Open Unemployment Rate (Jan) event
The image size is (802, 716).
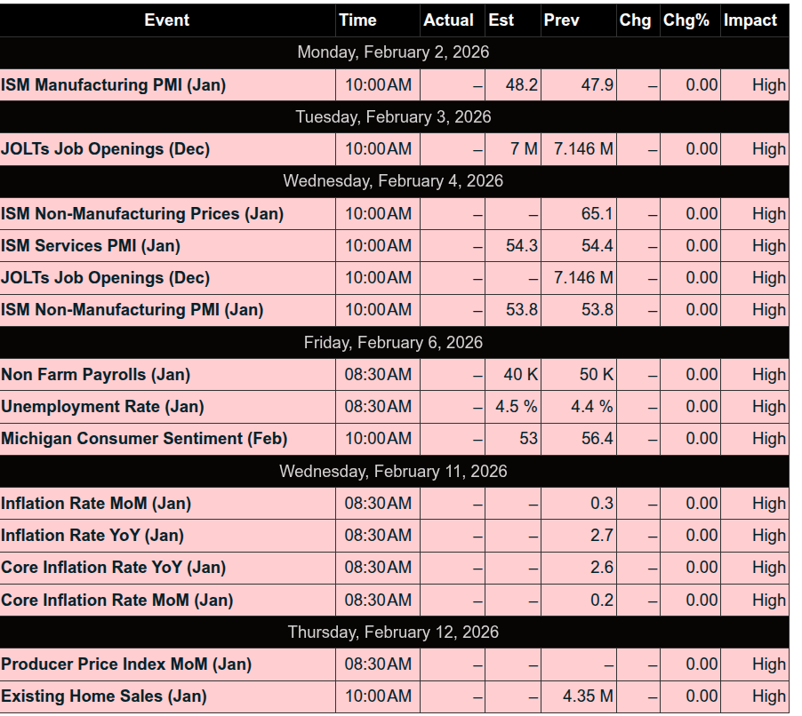[x=103, y=407]
